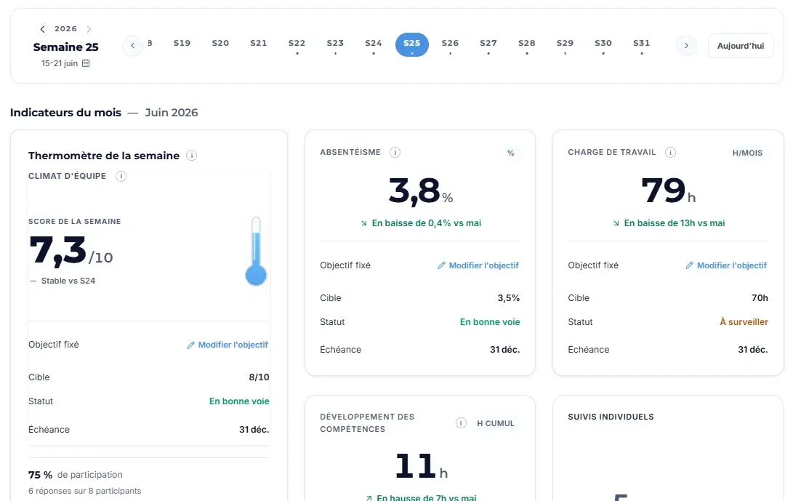This screenshot has width=801, height=501.
Task: Select the active week S25
Action: [x=411, y=44]
